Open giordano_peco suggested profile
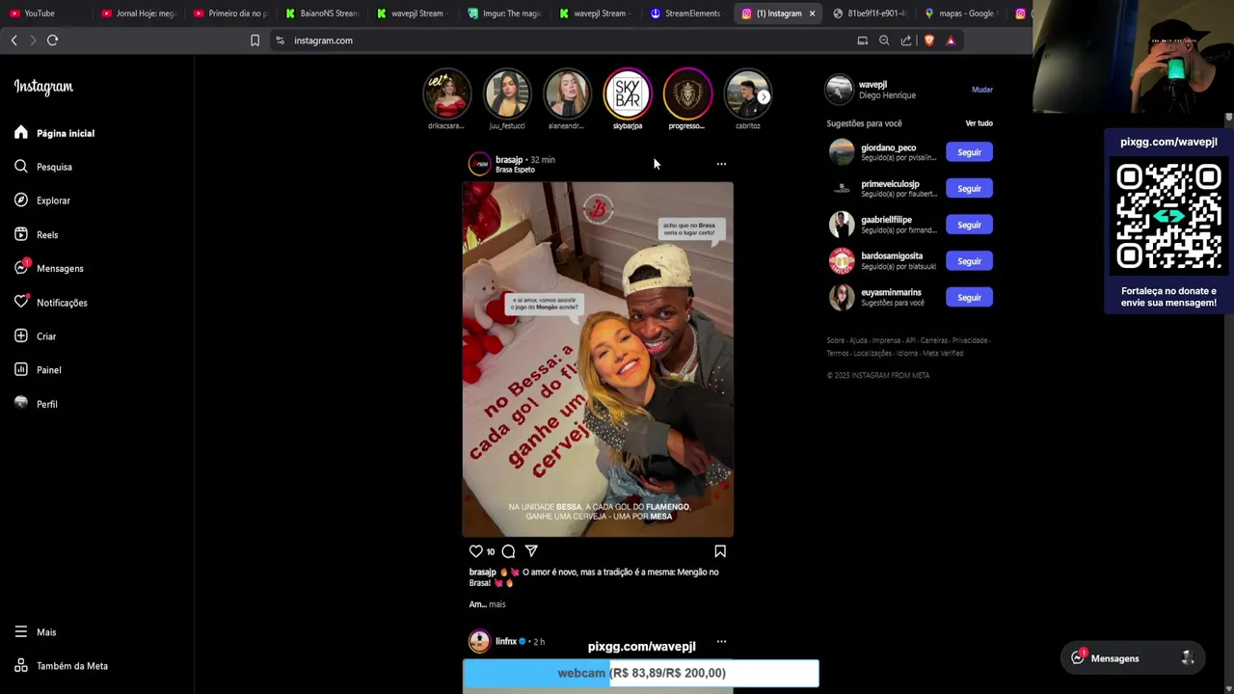1234x694 pixels. coord(889,147)
